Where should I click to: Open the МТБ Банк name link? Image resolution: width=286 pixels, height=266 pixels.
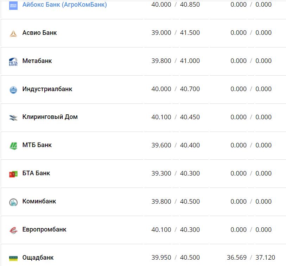coord(37,145)
